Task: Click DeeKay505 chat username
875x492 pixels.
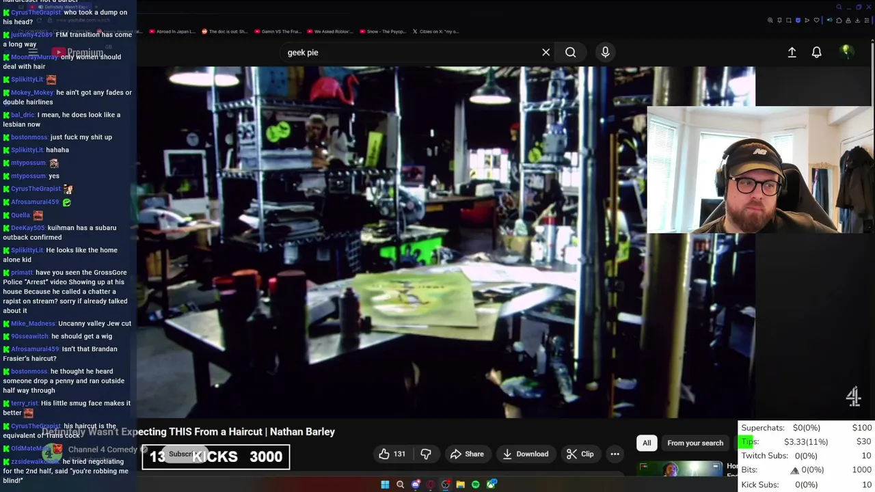Action: coord(27,228)
